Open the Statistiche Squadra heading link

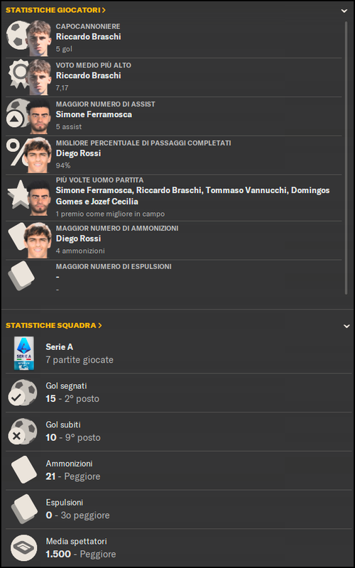[x=54, y=325]
